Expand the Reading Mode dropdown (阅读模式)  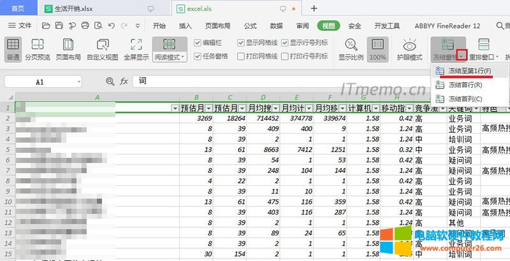click(184, 57)
